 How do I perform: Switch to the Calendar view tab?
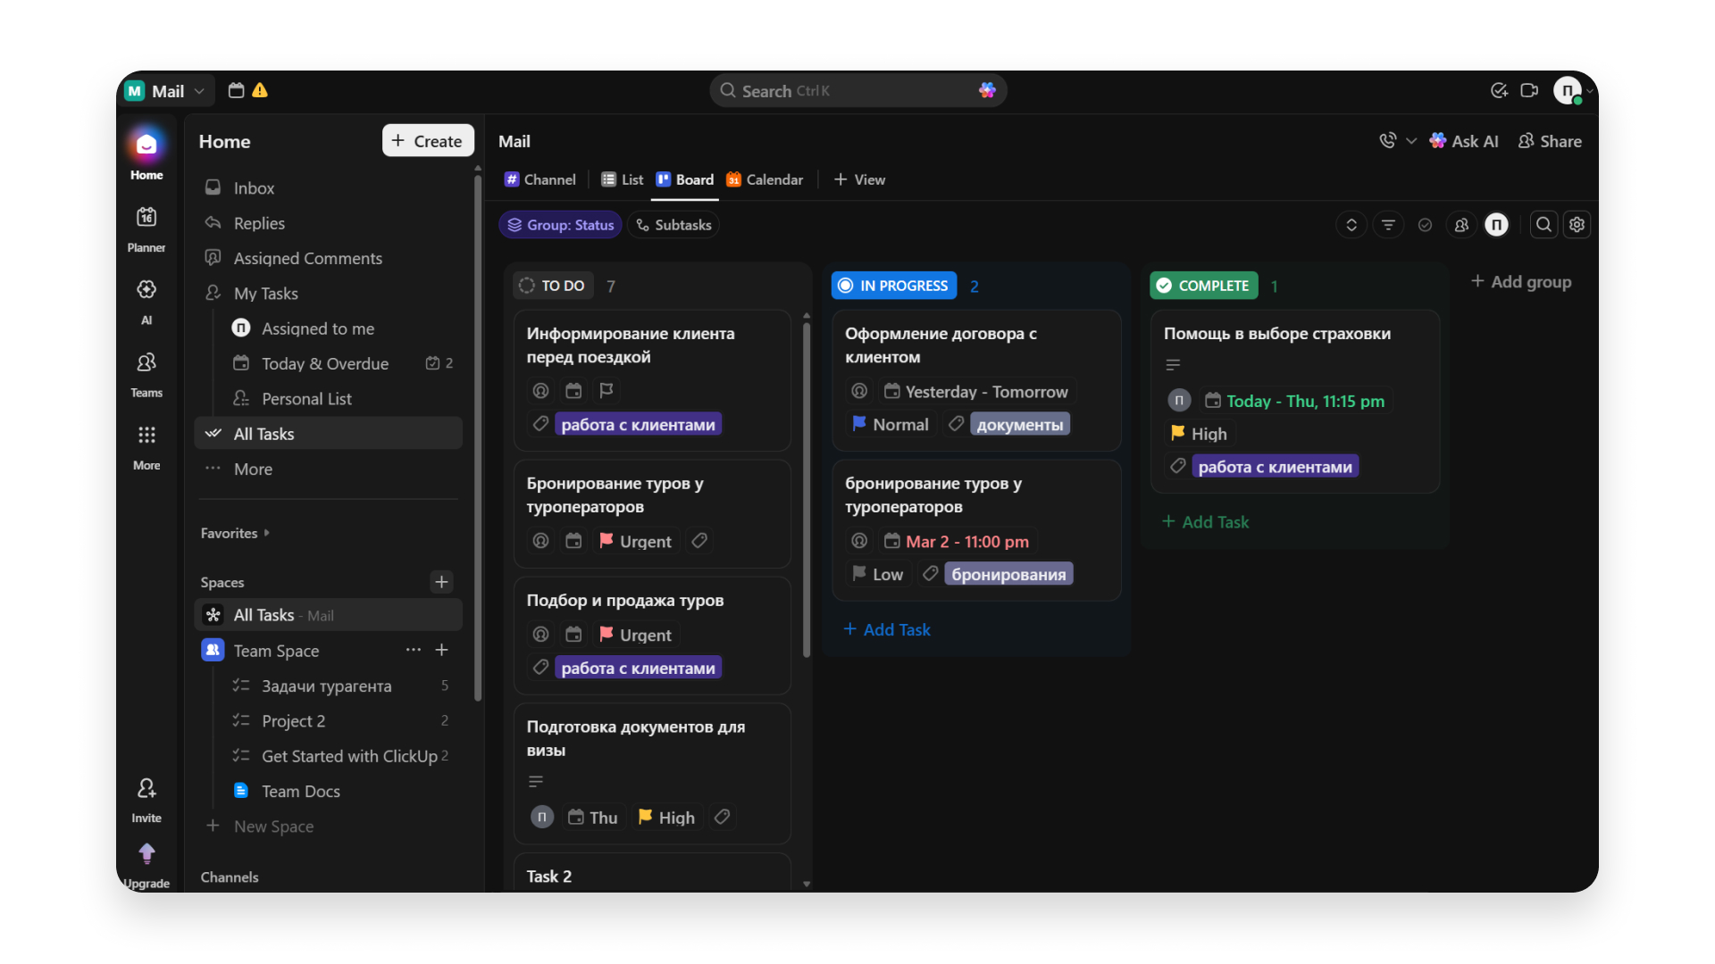click(x=765, y=179)
